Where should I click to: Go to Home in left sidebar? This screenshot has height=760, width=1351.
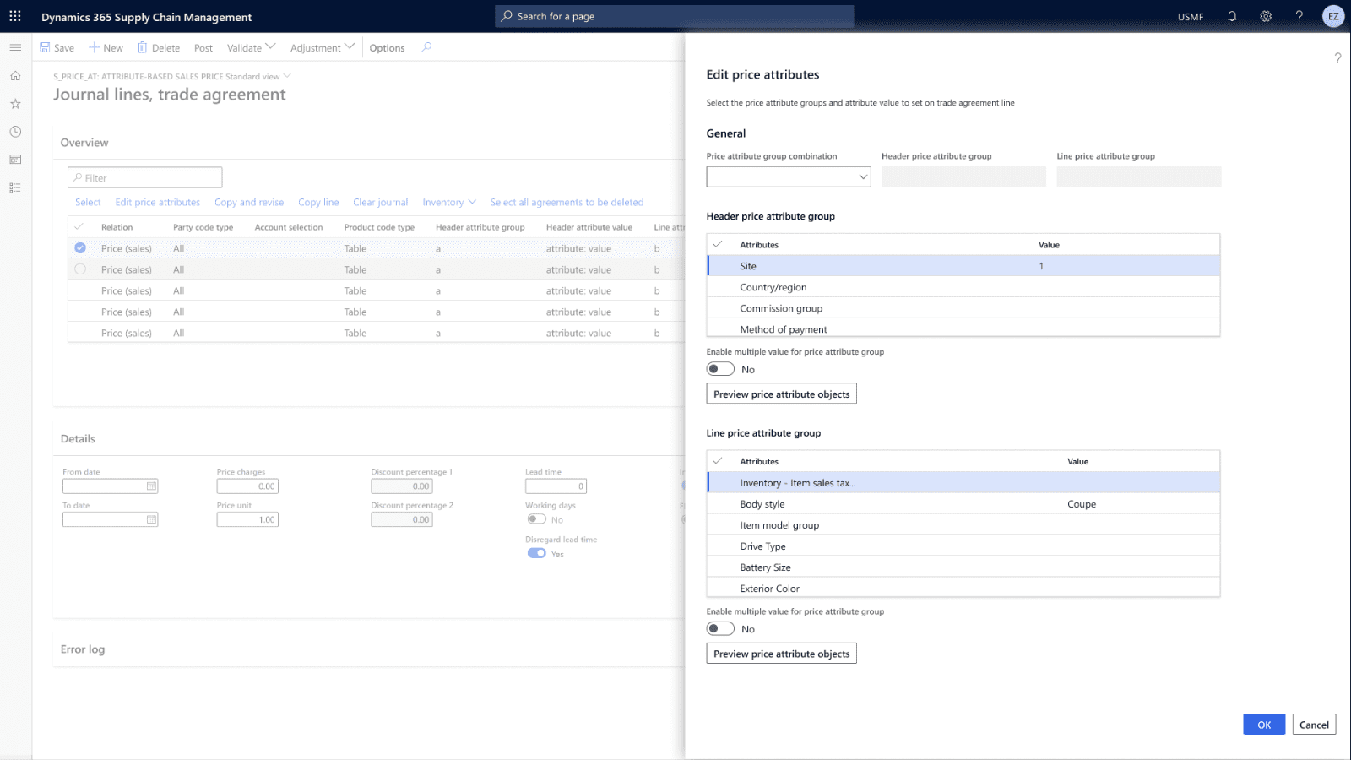click(15, 76)
